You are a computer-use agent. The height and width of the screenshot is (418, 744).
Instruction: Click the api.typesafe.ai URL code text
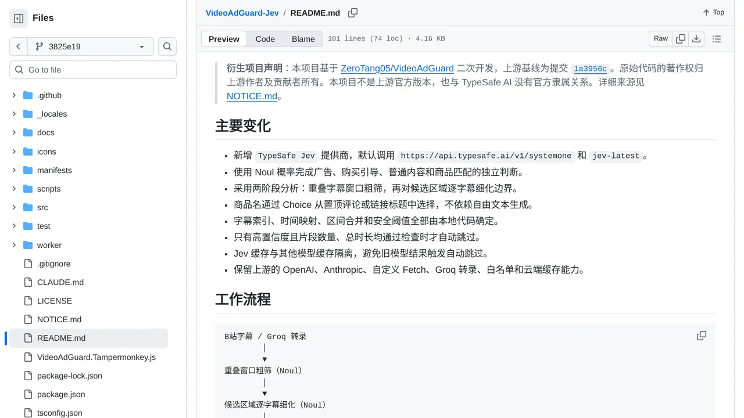click(486, 156)
